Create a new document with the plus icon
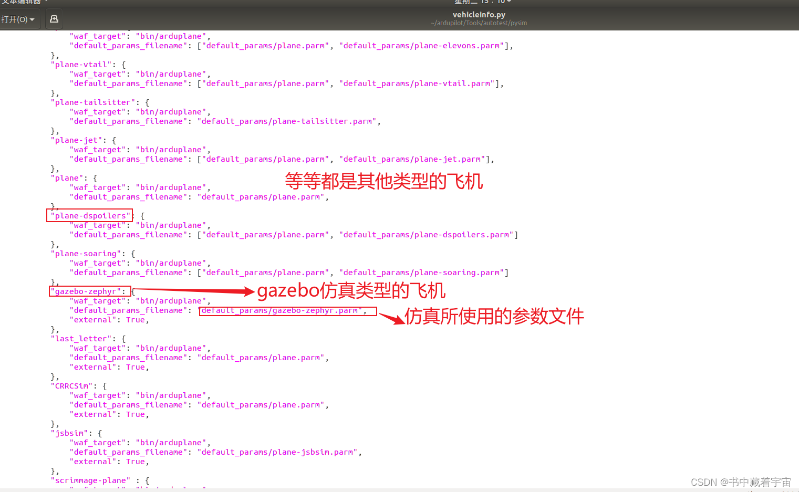 (54, 19)
